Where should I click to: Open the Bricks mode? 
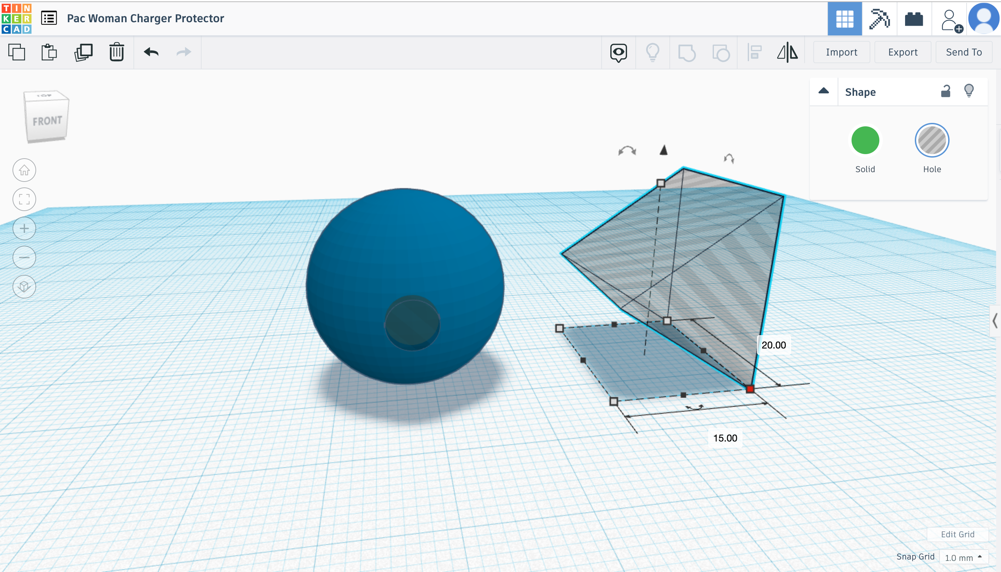tap(913, 19)
